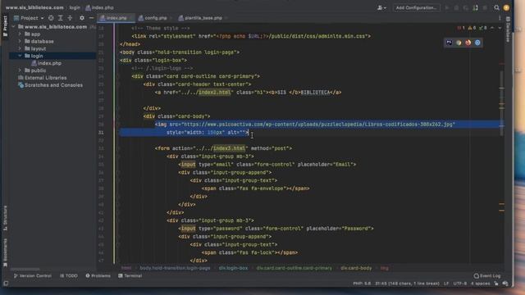Image resolution: width=525 pixels, height=295 pixels.
Task: Click breadcrumb body.hold-transition.login-page
Action: coord(175,268)
